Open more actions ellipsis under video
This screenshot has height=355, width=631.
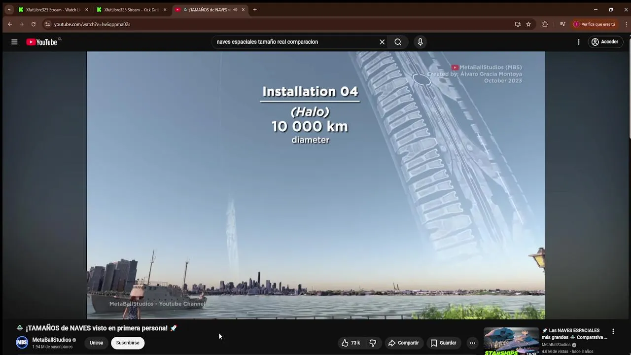(472, 343)
